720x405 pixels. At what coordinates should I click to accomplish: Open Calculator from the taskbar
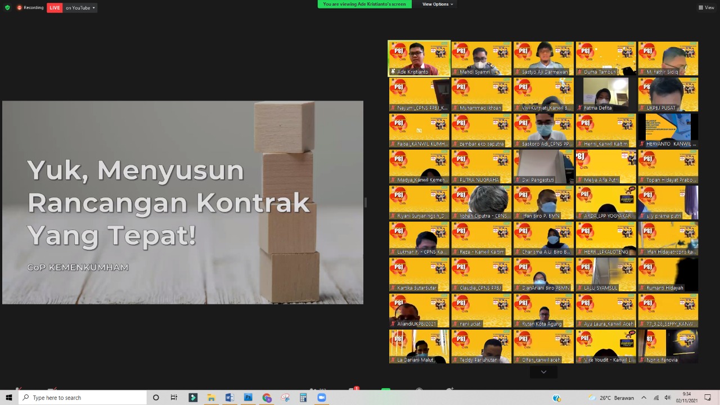pyautogui.click(x=303, y=398)
